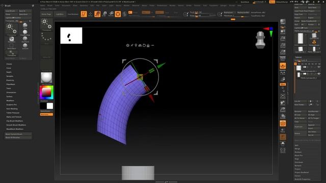Viewport: 326px width, 183px height.
Task: Expand the Merge section in Subtool panel
Action: (297, 149)
